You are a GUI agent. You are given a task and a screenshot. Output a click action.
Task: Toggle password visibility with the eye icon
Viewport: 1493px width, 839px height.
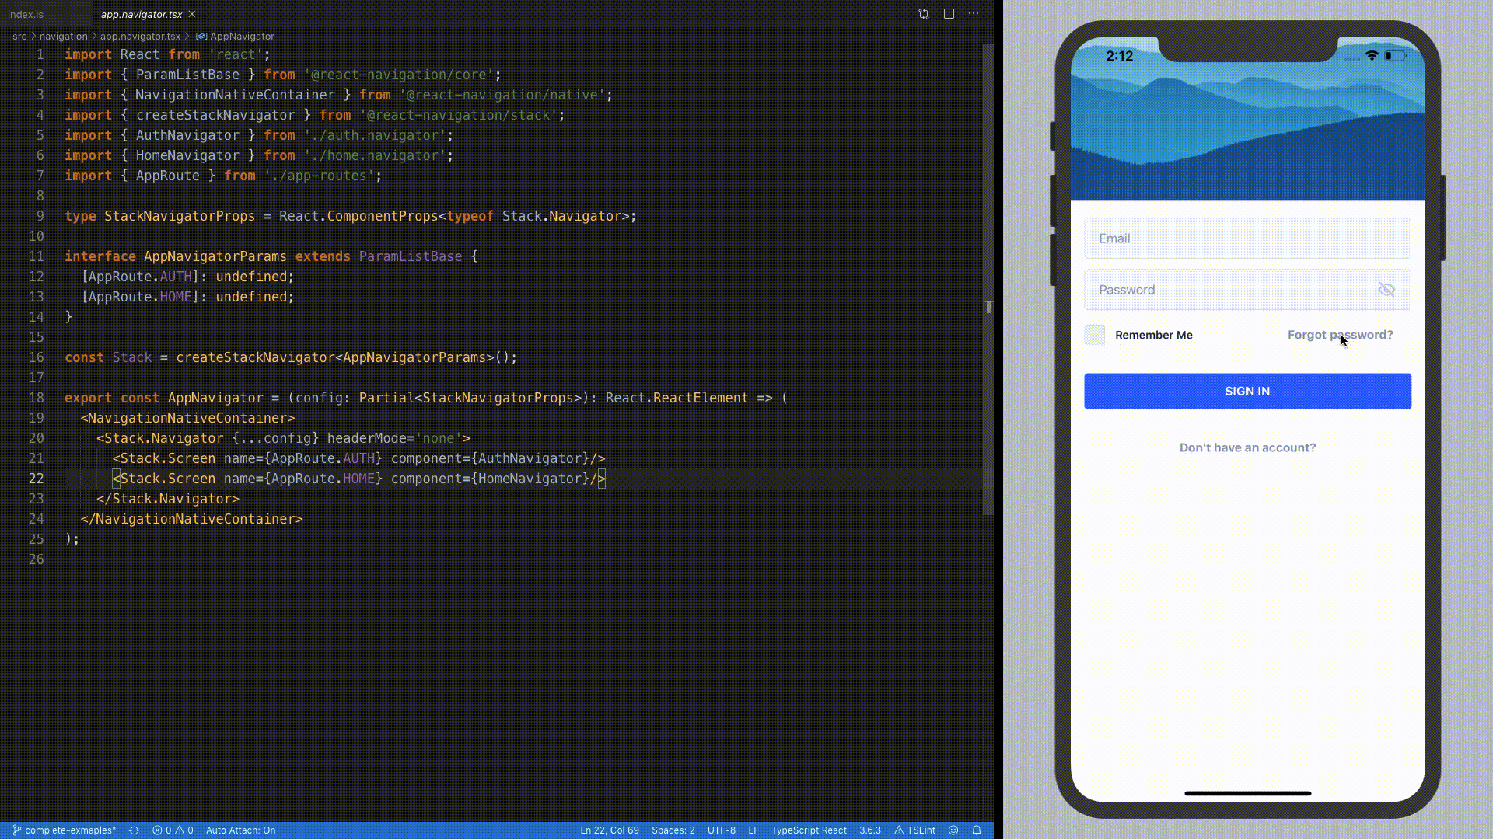(x=1387, y=289)
